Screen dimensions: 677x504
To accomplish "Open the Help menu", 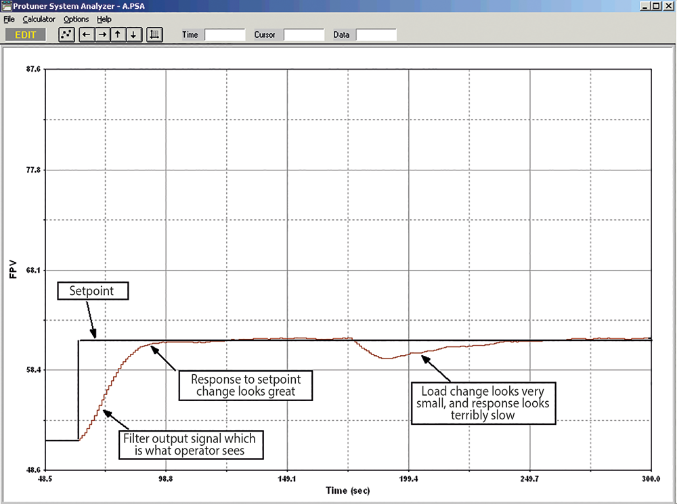I will pyautogui.click(x=104, y=20).
